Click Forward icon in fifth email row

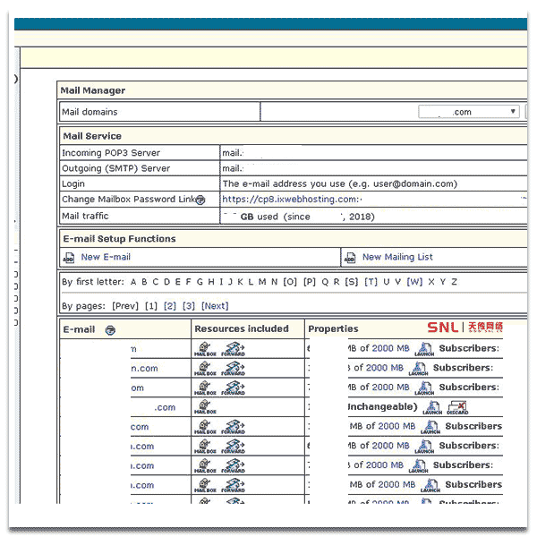point(234,427)
